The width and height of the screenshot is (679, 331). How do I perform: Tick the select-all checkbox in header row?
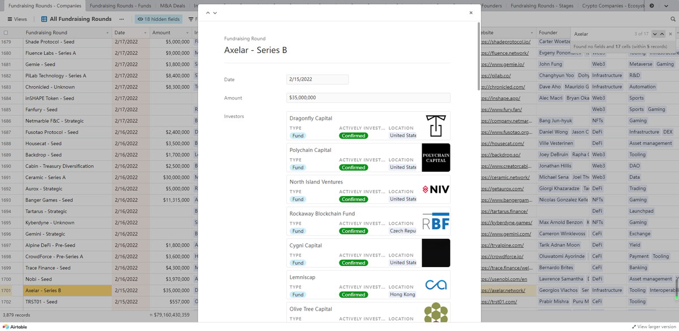click(x=6, y=33)
